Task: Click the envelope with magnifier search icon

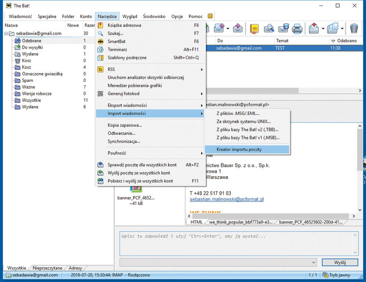Action: [269, 29]
